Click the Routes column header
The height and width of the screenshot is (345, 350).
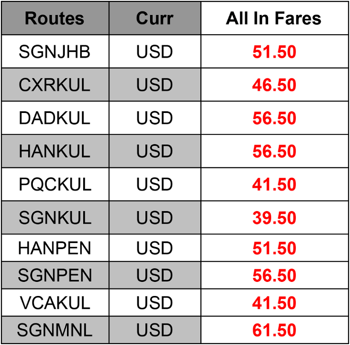click(x=55, y=18)
